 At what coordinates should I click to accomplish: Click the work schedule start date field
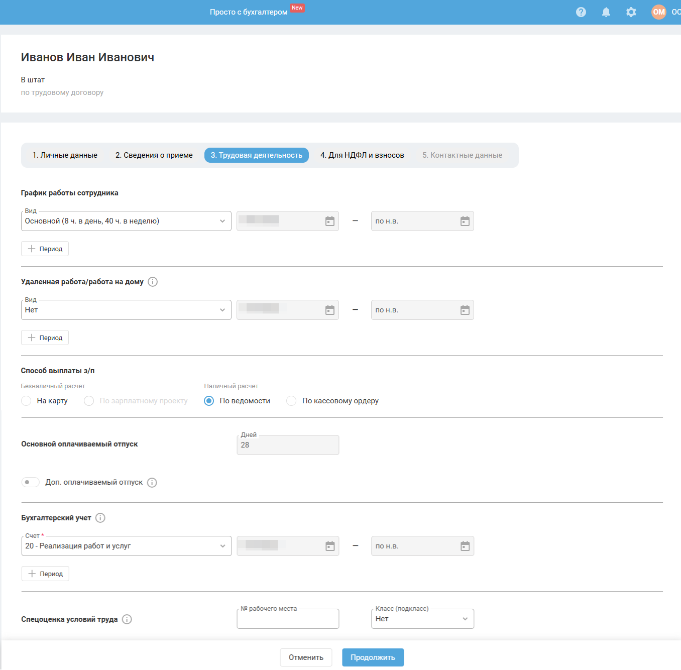[x=288, y=221]
